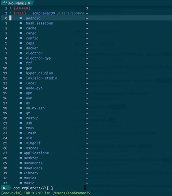This screenshot has height=196, width=172.
Task: Click the sombramac39 root folder name
Action: [44, 13]
